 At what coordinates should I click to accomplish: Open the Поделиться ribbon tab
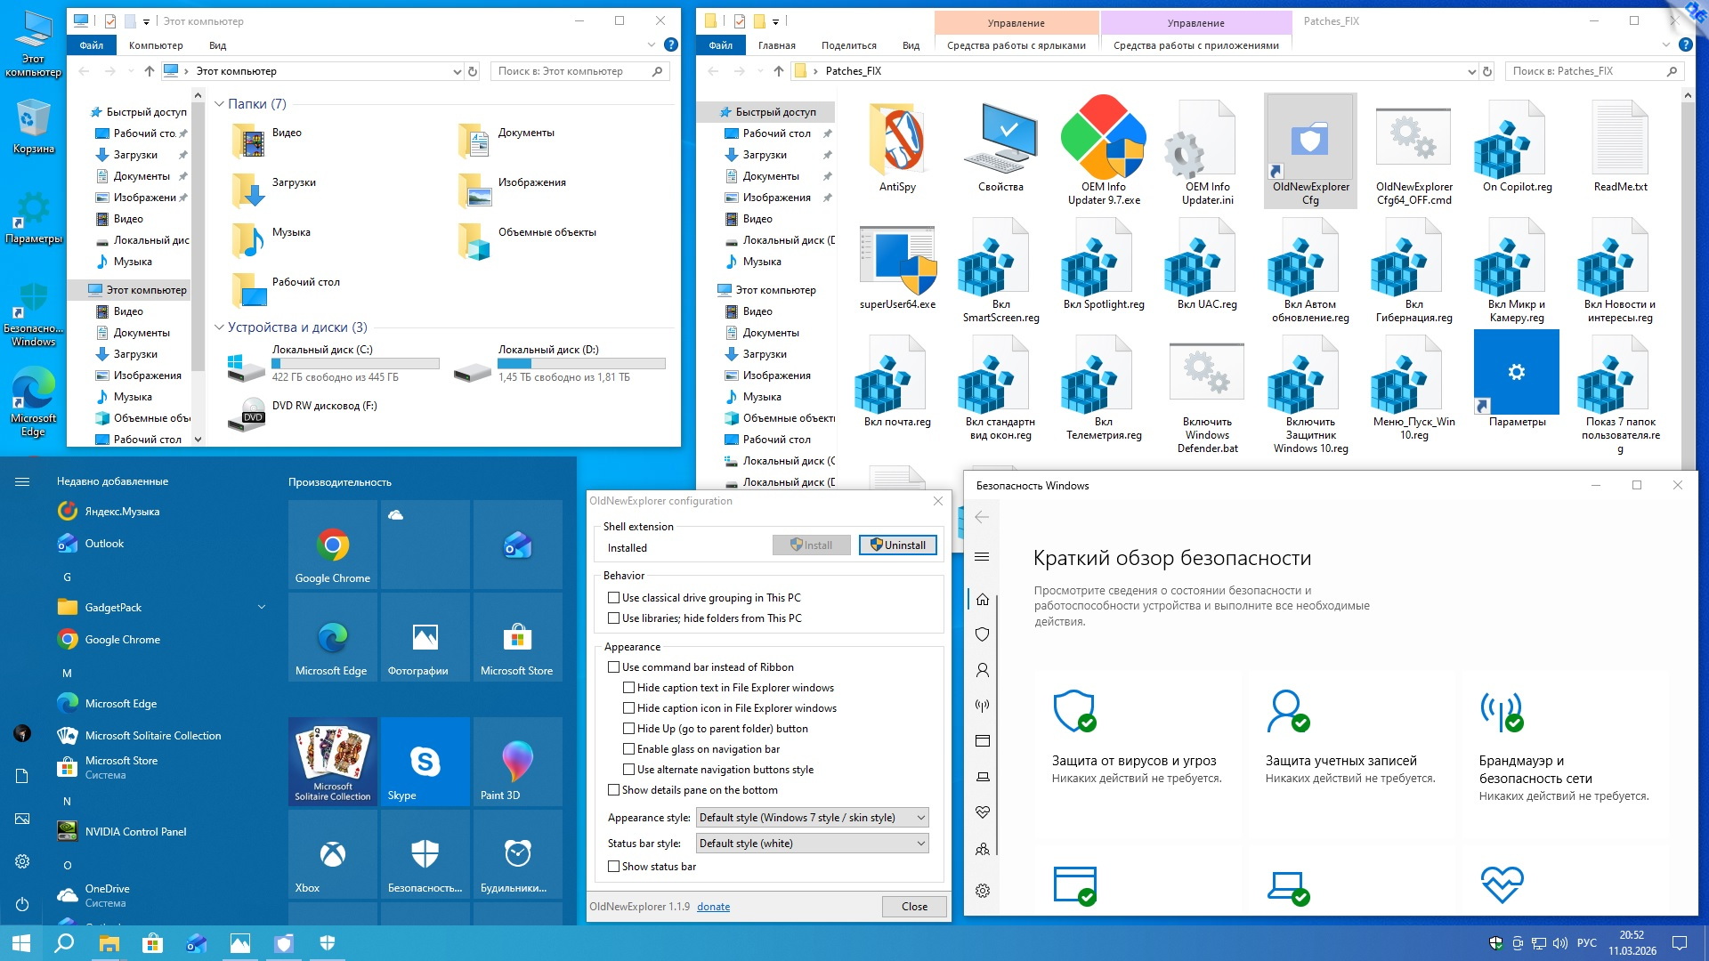(x=848, y=45)
